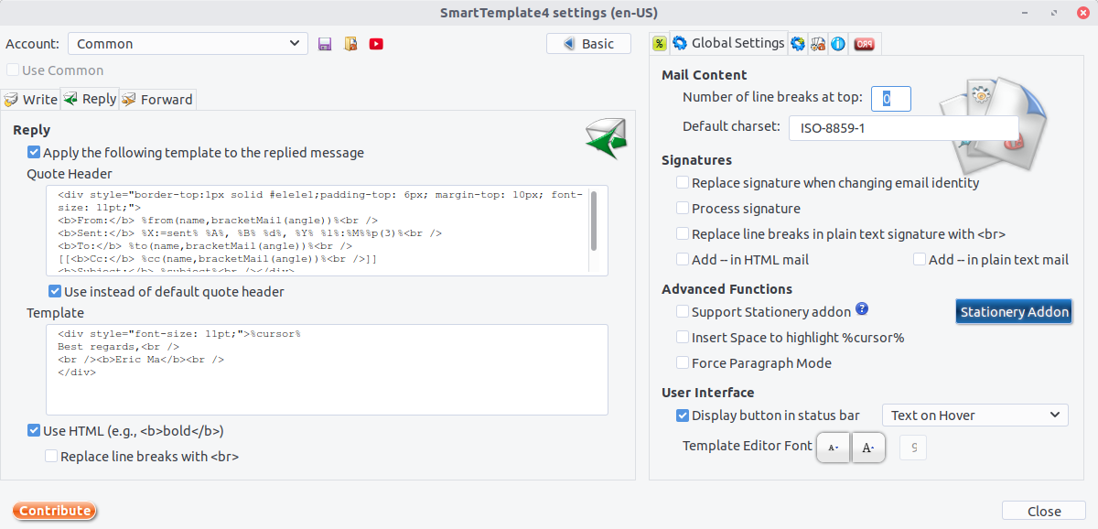Image resolution: width=1098 pixels, height=529 pixels.
Task: Click the save template floppy disk icon
Action: (325, 43)
